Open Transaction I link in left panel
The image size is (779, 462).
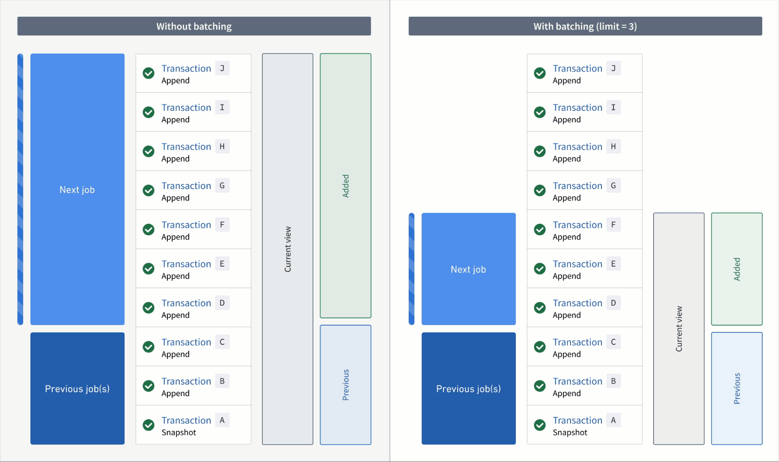coord(186,108)
